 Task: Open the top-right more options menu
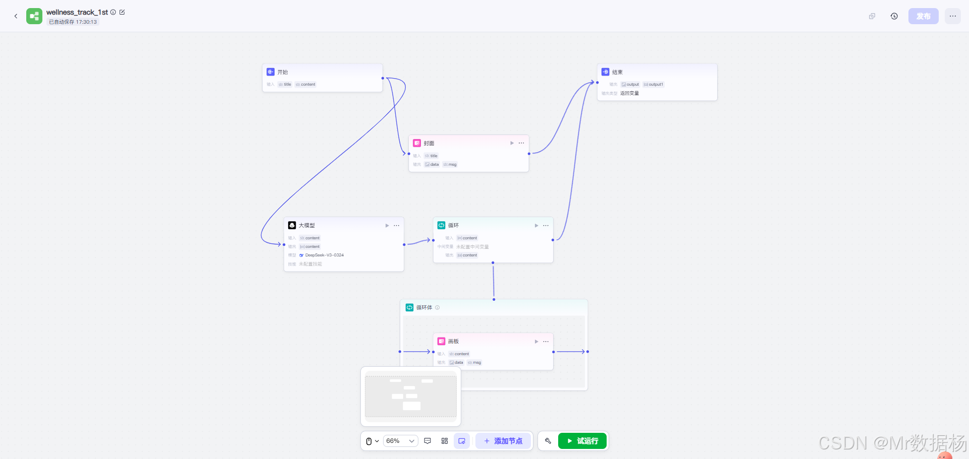coord(953,16)
